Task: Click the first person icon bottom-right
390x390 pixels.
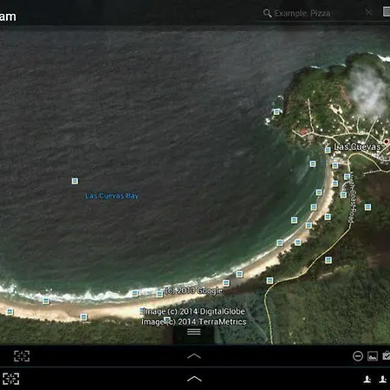Action: (367, 379)
